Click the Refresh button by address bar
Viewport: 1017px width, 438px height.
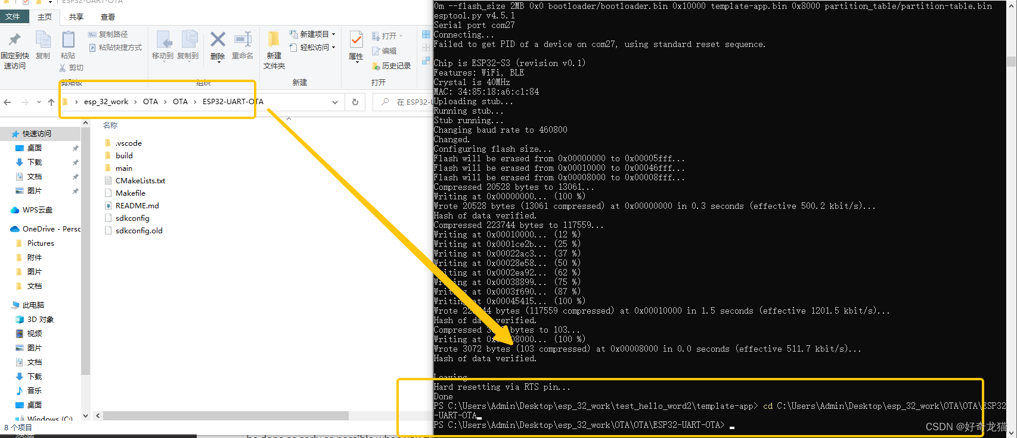point(355,102)
